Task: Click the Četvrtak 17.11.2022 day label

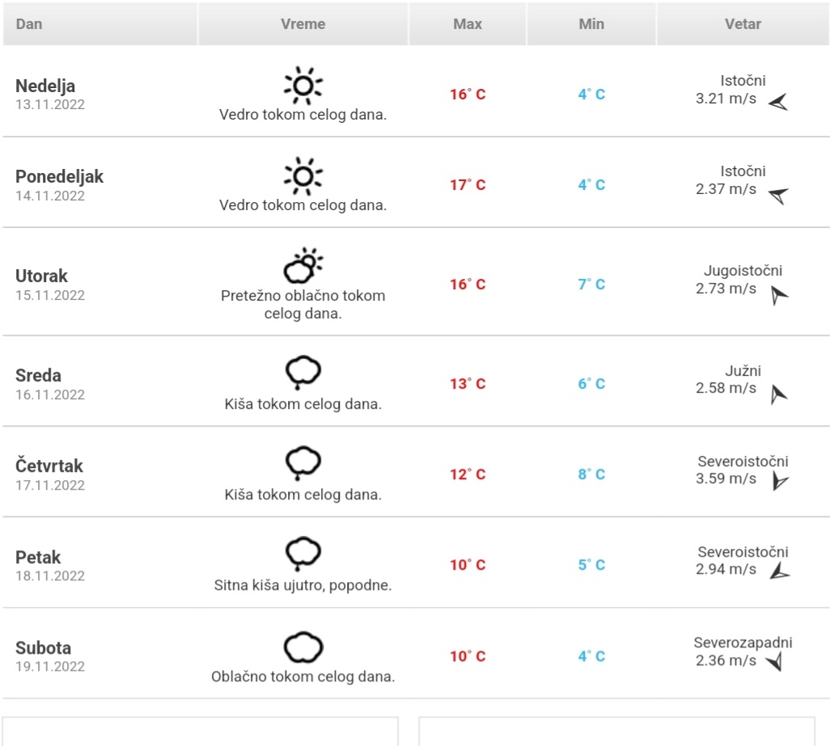Action: click(50, 474)
